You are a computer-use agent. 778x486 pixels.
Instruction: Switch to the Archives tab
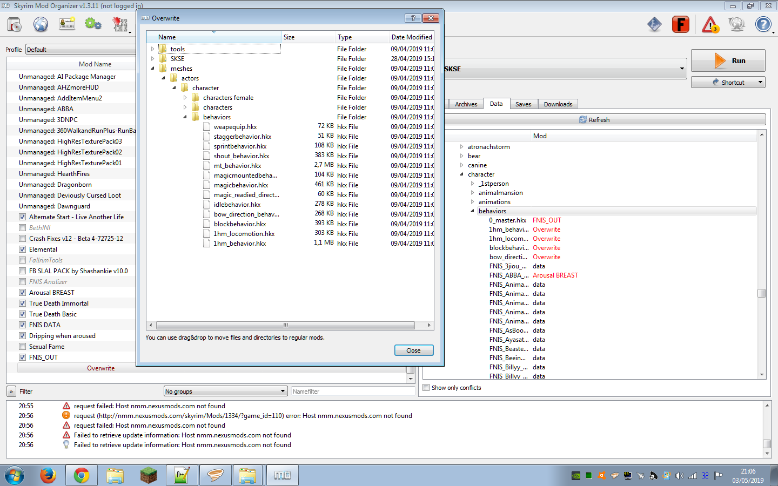[466, 104]
